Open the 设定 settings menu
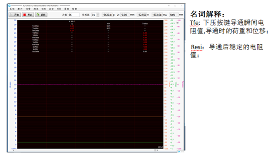This screenshot has width=278, height=158. coord(51,9)
